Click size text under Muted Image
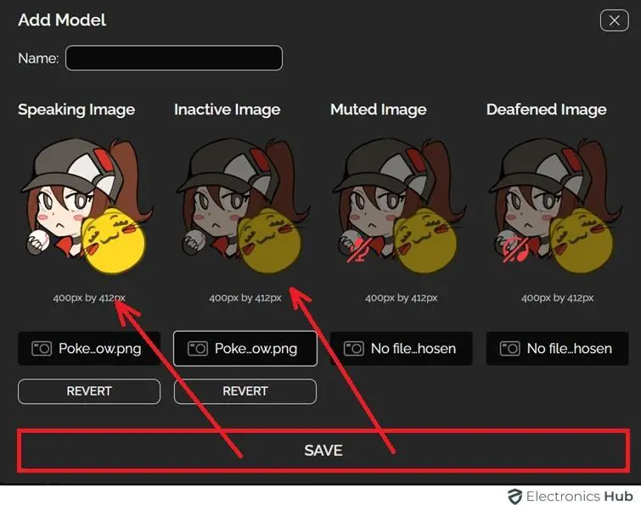Image resolution: width=641 pixels, height=505 pixels. click(x=402, y=298)
